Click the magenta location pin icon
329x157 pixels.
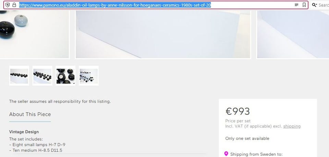226,154
